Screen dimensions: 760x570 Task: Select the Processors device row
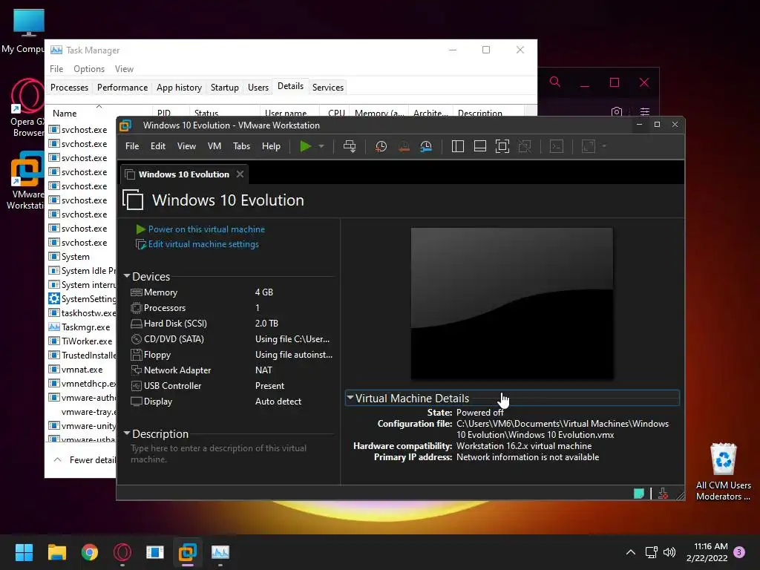[x=232, y=308]
